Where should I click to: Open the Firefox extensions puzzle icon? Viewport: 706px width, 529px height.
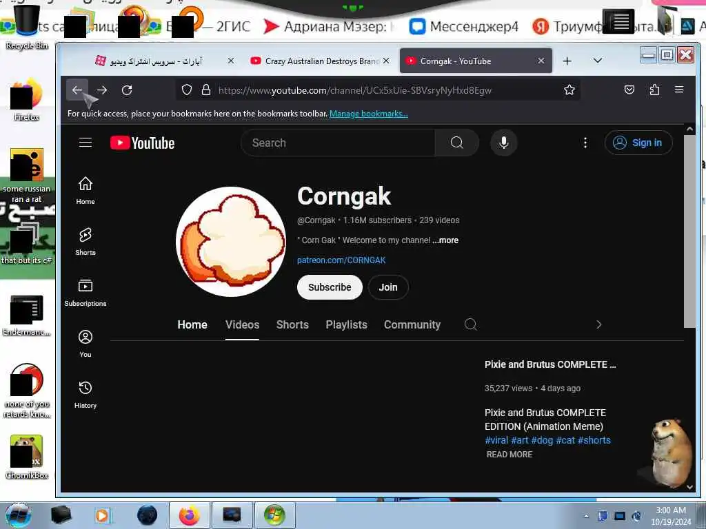click(655, 90)
